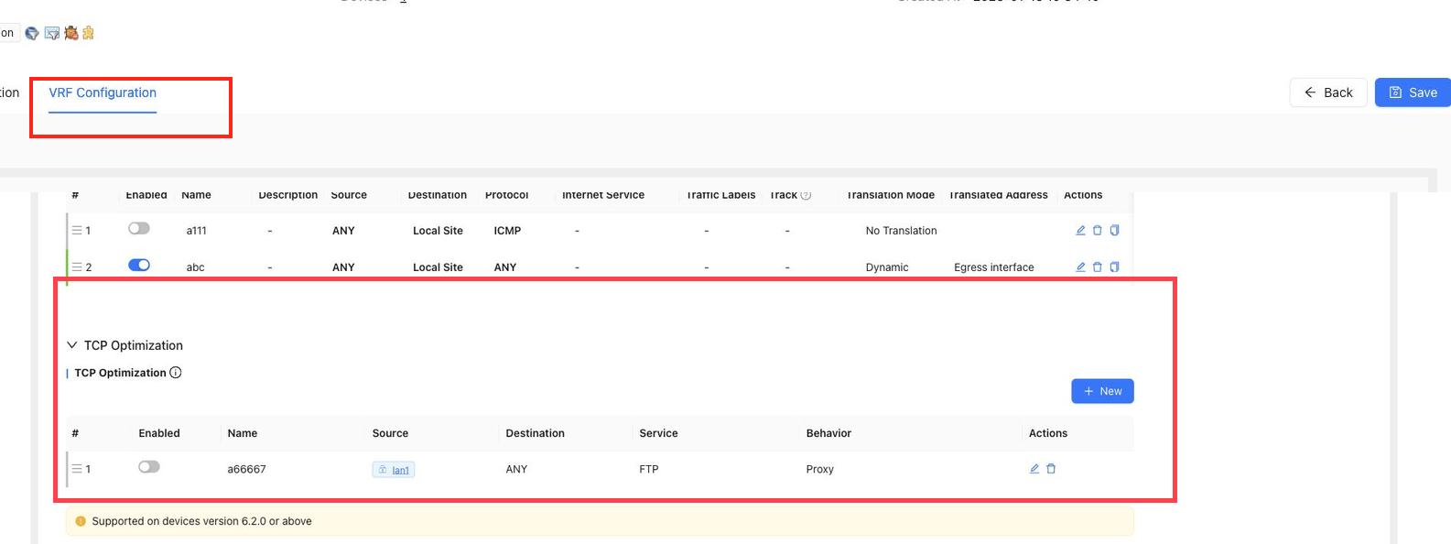This screenshot has height=544, width=1451.
Task: Edit the abc rule
Action: point(1080,267)
